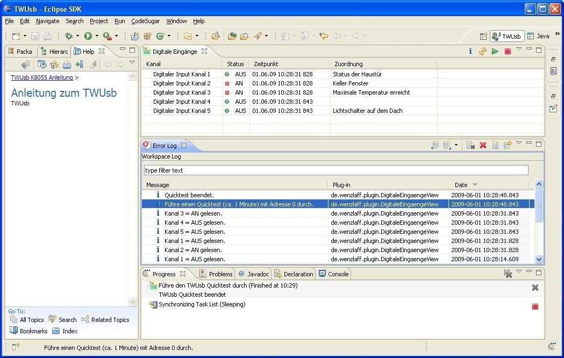
Task: Click red X Delete Log icon
Action: pyautogui.click(x=483, y=145)
